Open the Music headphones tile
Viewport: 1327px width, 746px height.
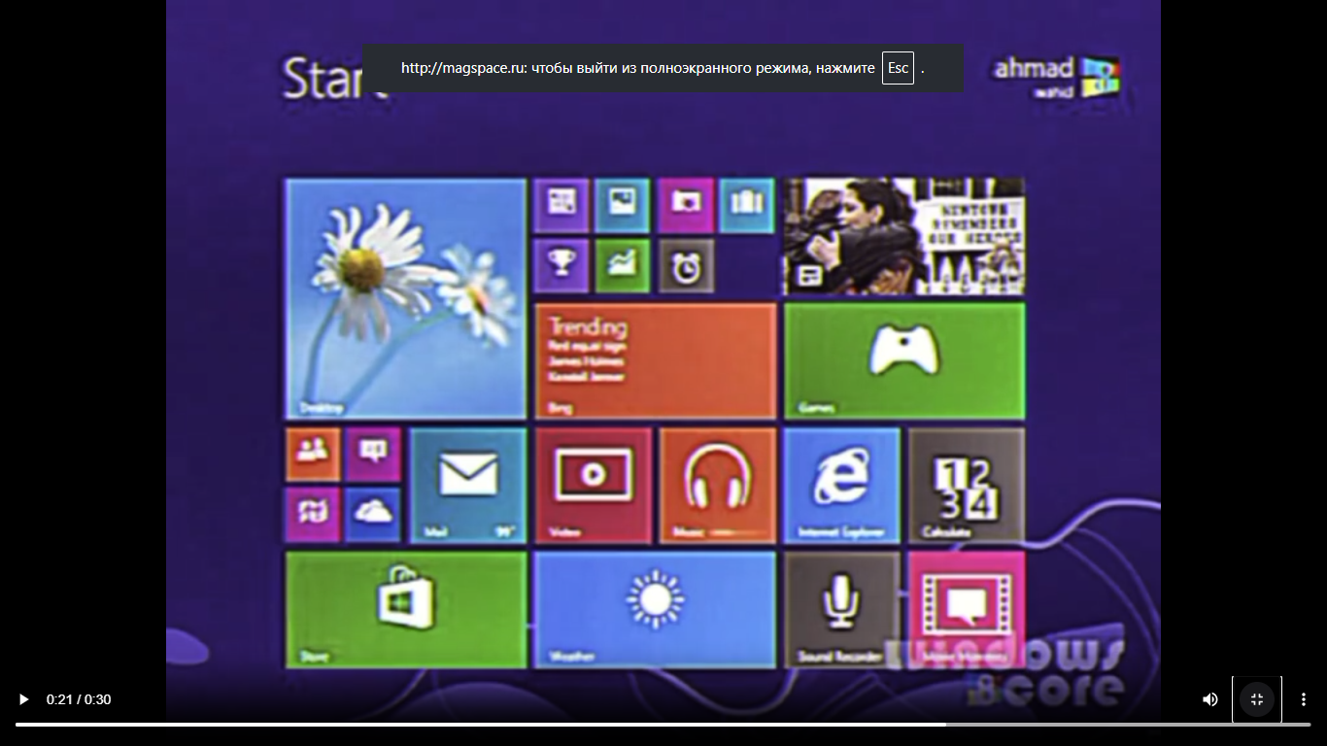click(x=718, y=485)
